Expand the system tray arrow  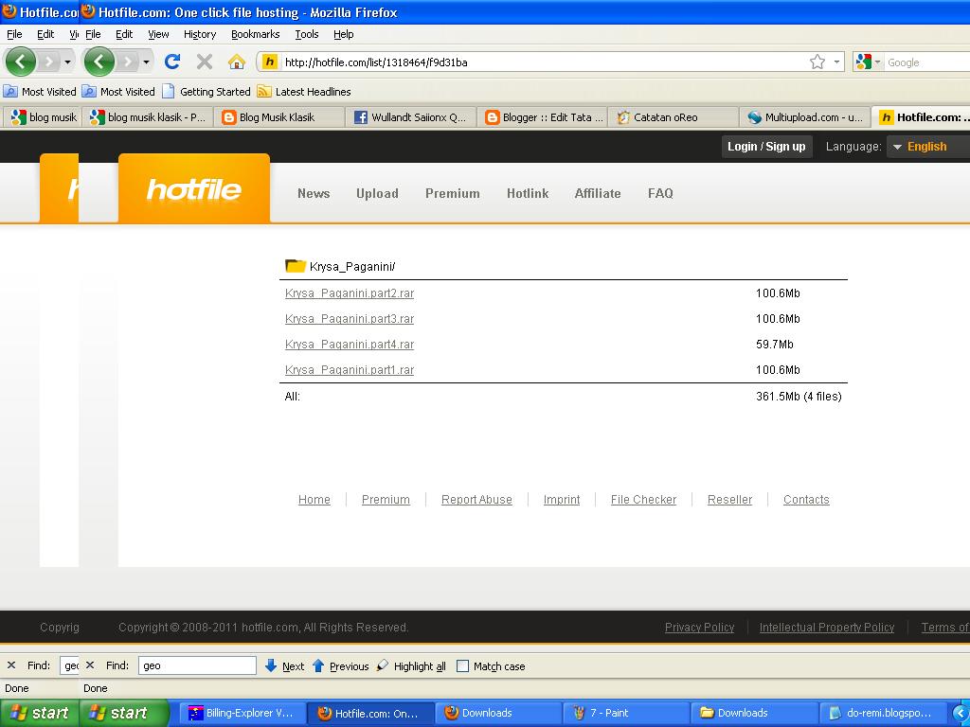click(x=961, y=713)
